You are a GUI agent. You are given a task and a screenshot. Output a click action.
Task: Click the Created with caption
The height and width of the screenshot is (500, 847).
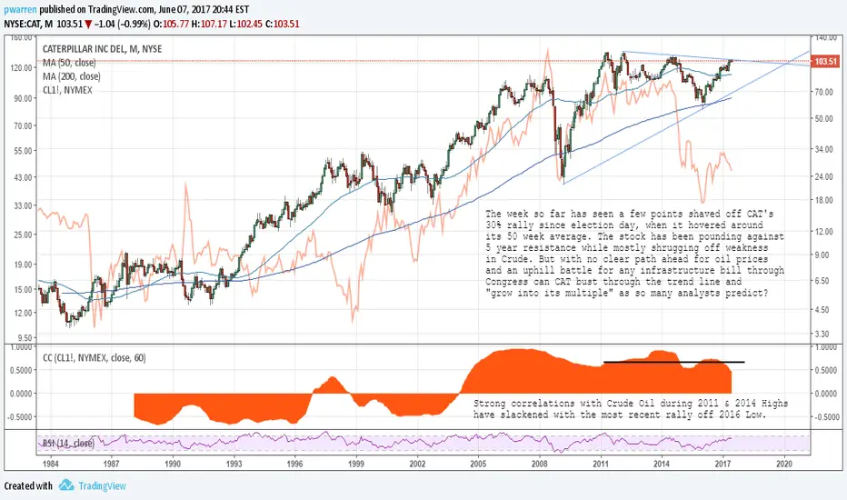28,486
